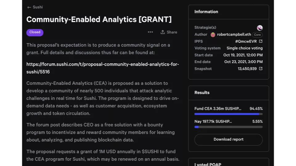Click the Snapshot external link icon

pos(261,69)
